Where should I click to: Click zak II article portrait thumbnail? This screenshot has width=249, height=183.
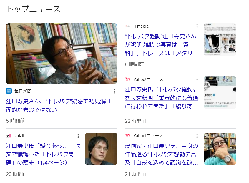101,149
